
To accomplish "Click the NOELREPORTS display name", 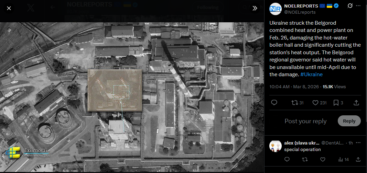I will (x=301, y=6).
